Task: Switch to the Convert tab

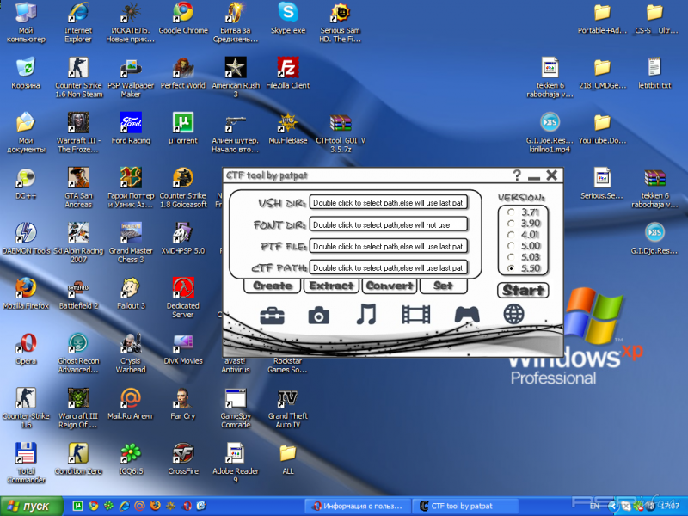Action: [x=390, y=286]
